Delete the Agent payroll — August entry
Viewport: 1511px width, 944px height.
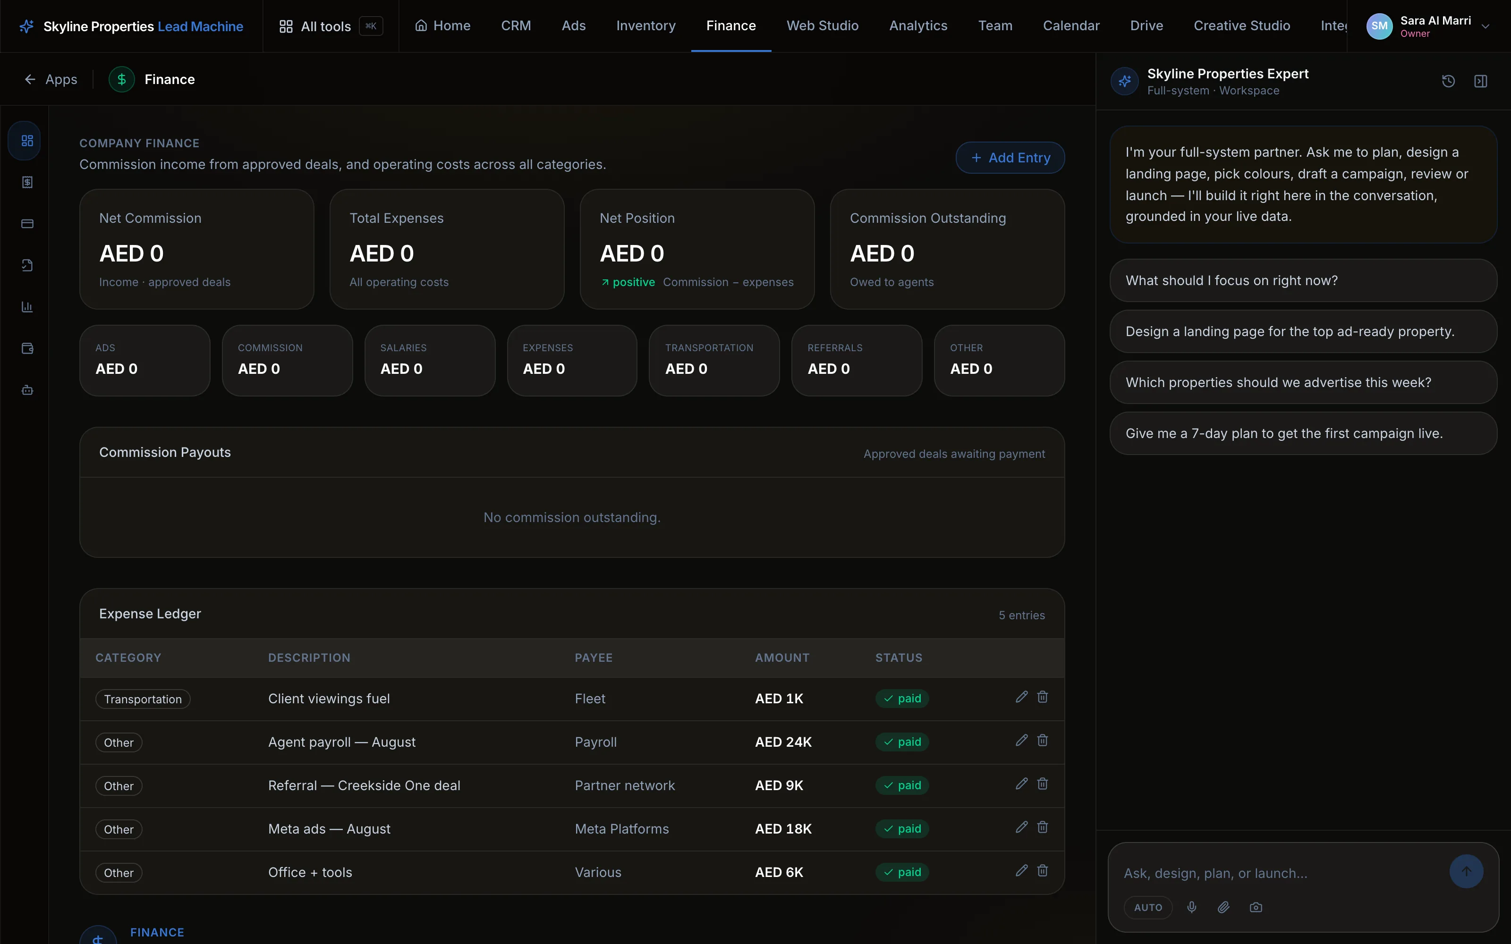(x=1042, y=741)
